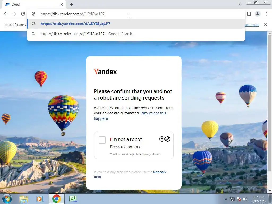Open a new tab with plus button
272x204 pixels.
pyautogui.click(x=72, y=5)
